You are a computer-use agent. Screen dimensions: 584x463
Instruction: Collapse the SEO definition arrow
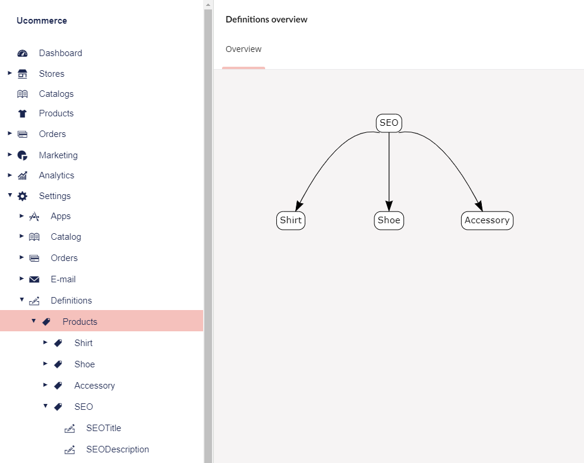(45, 406)
